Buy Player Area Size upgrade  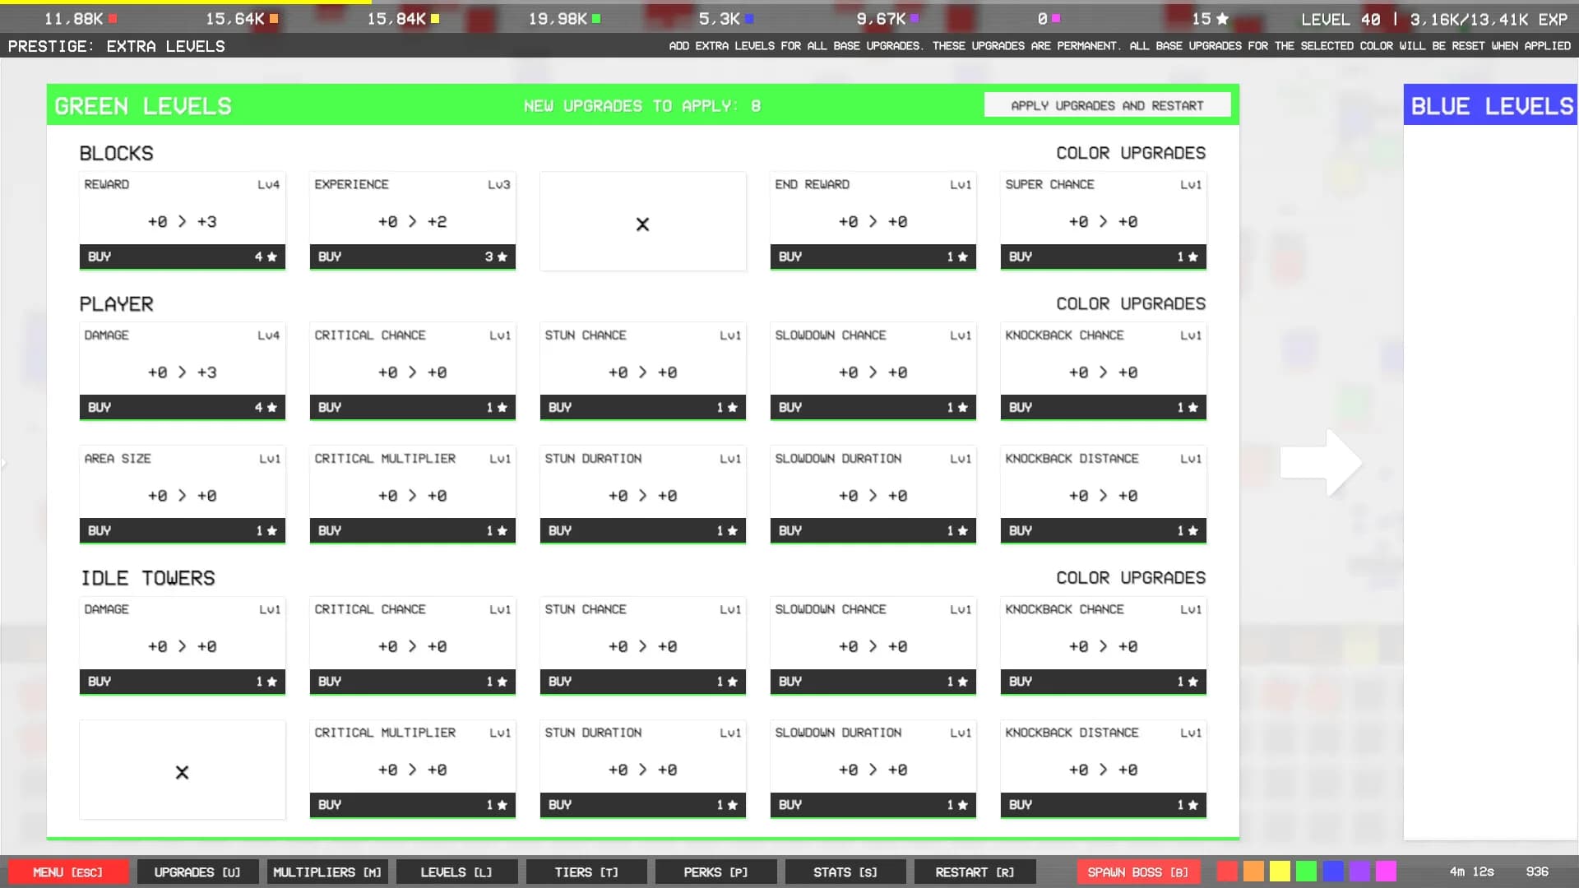click(182, 530)
